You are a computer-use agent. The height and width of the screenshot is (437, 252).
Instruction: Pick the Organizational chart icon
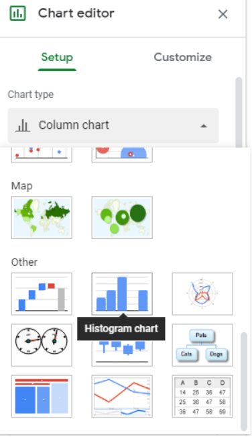click(x=202, y=345)
